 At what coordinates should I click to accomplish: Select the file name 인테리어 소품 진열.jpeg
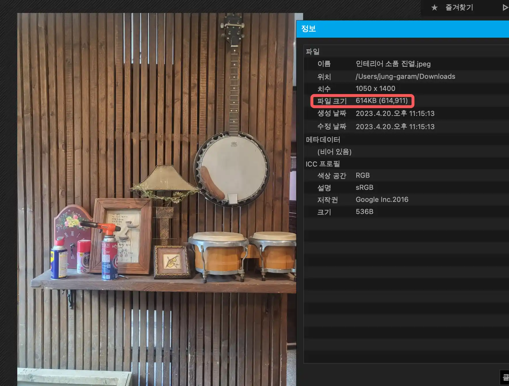(x=393, y=64)
